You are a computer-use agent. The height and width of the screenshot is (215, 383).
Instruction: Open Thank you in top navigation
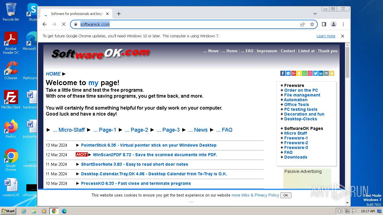tap(328, 51)
